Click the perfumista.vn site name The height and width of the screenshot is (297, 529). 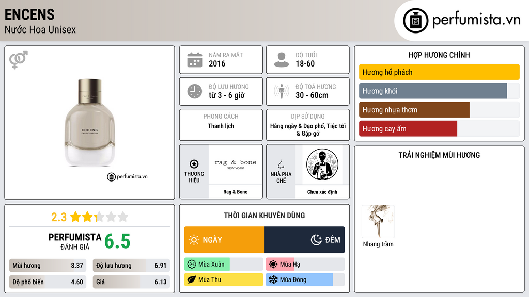[476, 20]
